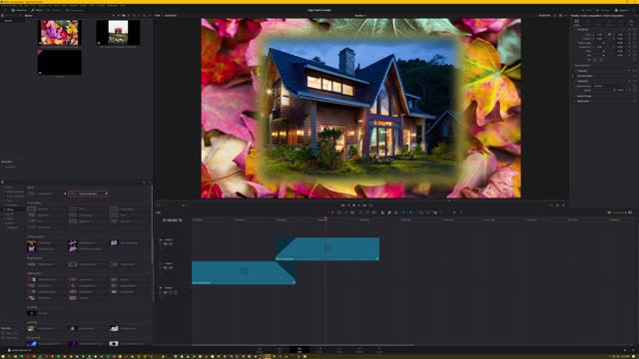Viewport: 639px width, 359px height.
Task: Select the Effects category in toolbox tree
Action: [9, 209]
